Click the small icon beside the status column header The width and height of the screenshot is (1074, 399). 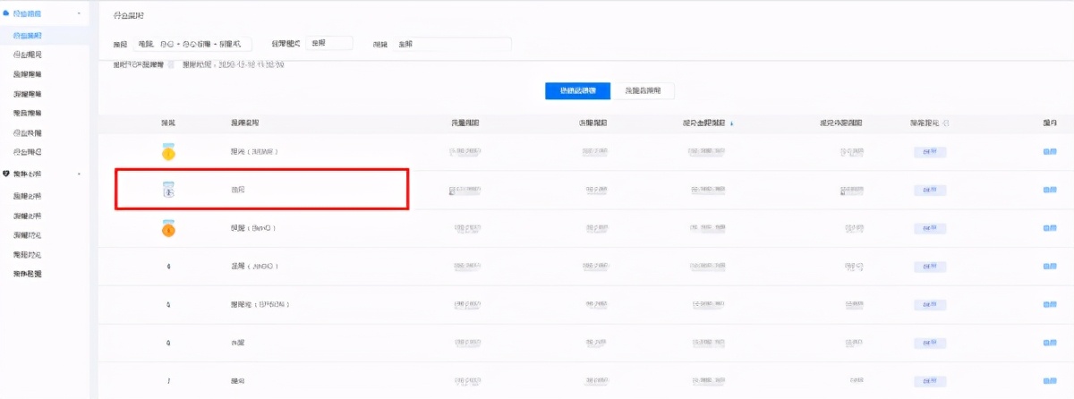946,123
